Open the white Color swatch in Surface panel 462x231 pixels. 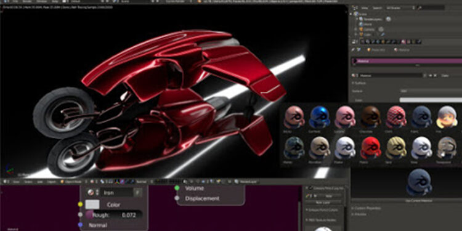(x=431, y=100)
